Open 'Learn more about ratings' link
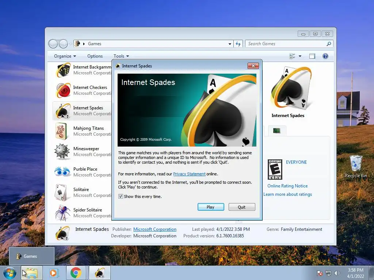The width and height of the screenshot is (374, 280). pyautogui.click(x=287, y=194)
